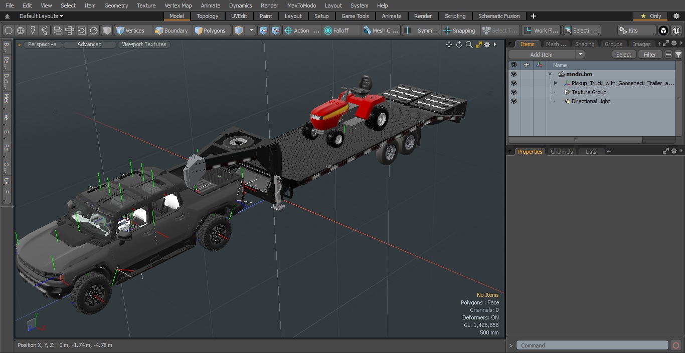Click the home/up arrow icon beside Default Layouts
This screenshot has width=685, height=353.
pos(7,16)
